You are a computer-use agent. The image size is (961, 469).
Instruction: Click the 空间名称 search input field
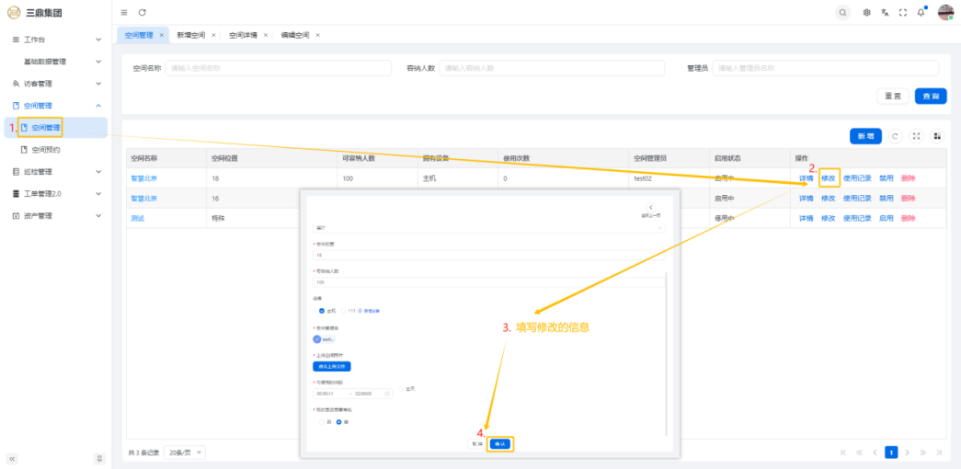[276, 68]
